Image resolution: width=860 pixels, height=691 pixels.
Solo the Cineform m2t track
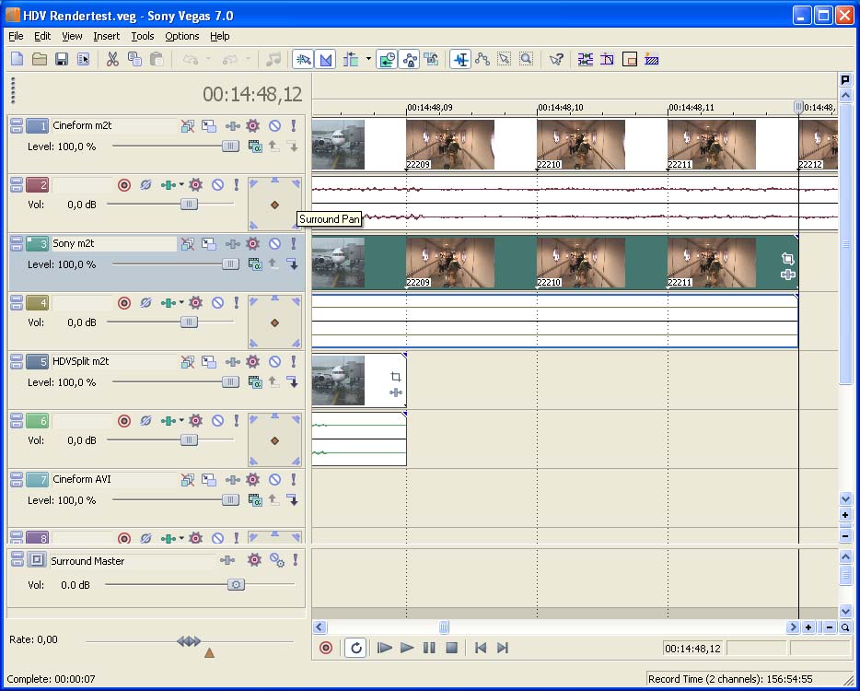(x=294, y=125)
